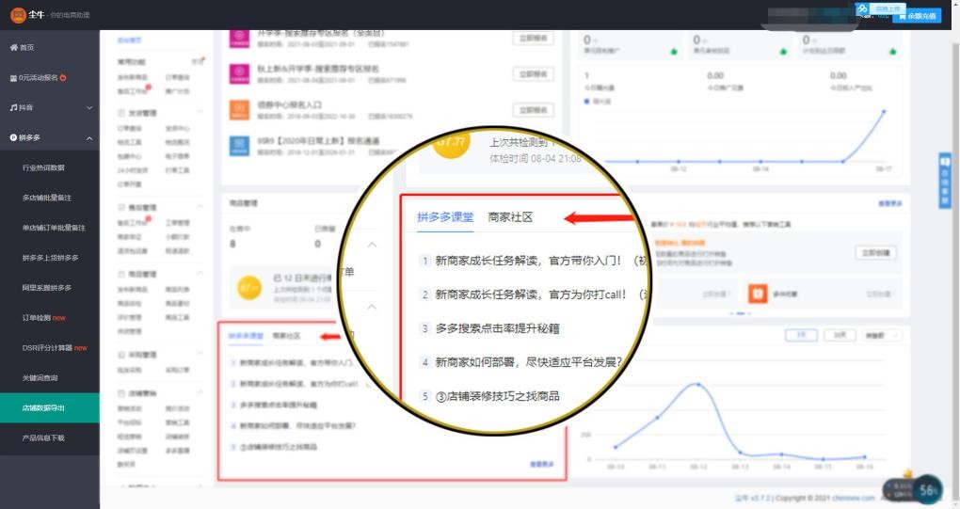Click 立即报名 for 领券中心报名入口
Screen dimensions: 960x509
(534, 110)
